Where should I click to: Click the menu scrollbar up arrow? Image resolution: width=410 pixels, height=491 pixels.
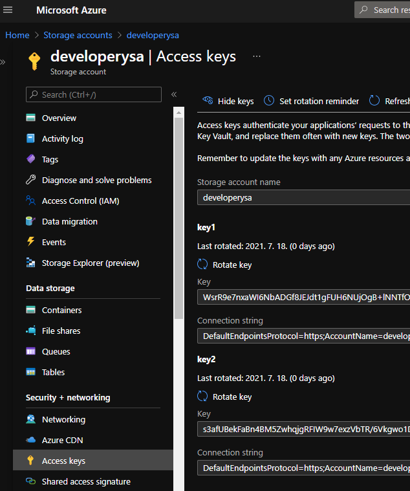pyautogui.click(x=178, y=113)
